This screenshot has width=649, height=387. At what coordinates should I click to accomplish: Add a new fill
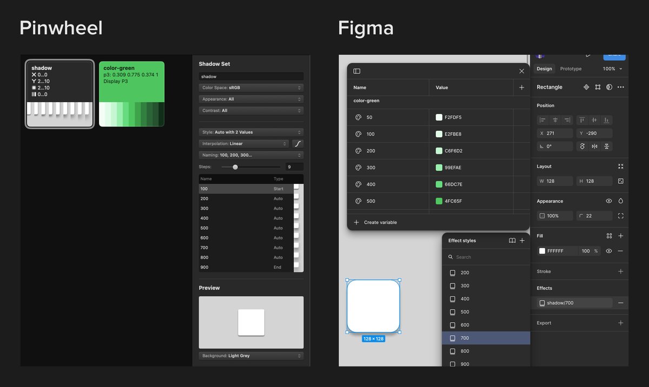pos(620,236)
